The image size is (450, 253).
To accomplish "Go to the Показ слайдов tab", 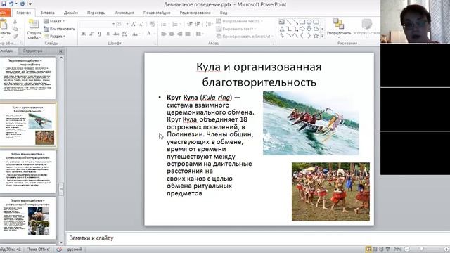I will coord(157,13).
